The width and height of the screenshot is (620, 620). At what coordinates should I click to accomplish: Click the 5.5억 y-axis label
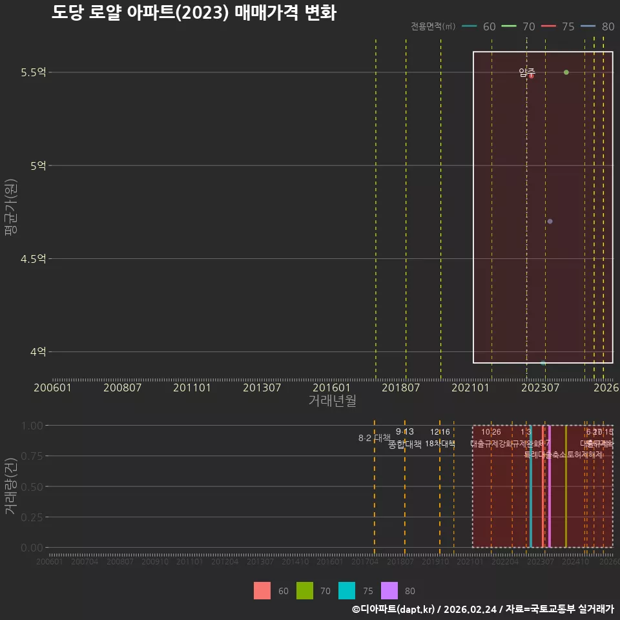click(33, 72)
